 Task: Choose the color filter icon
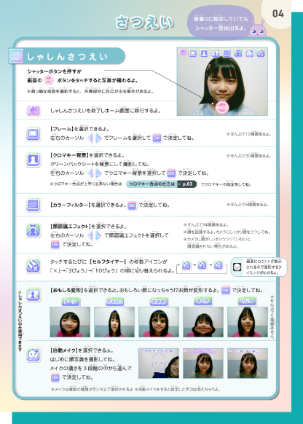tap(34, 205)
